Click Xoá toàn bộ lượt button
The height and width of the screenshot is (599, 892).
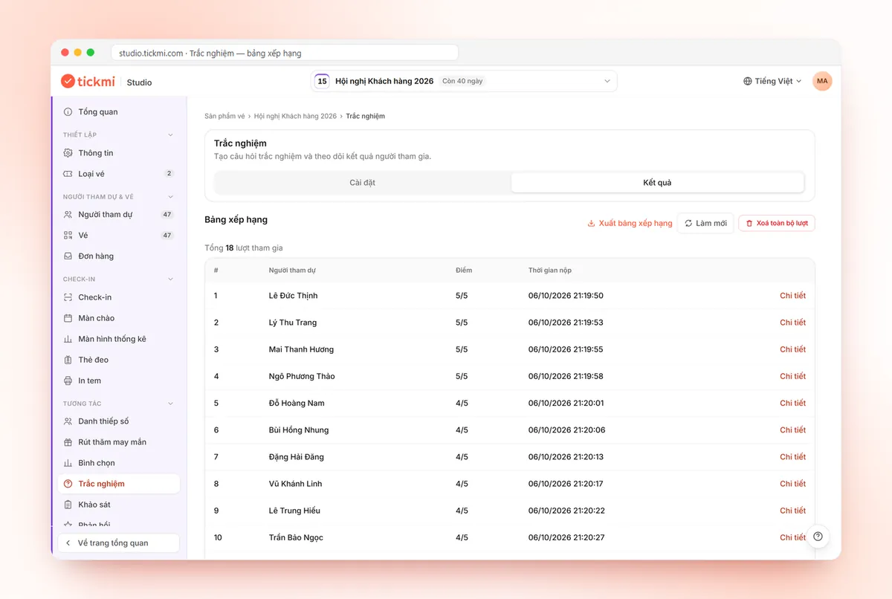coord(777,223)
